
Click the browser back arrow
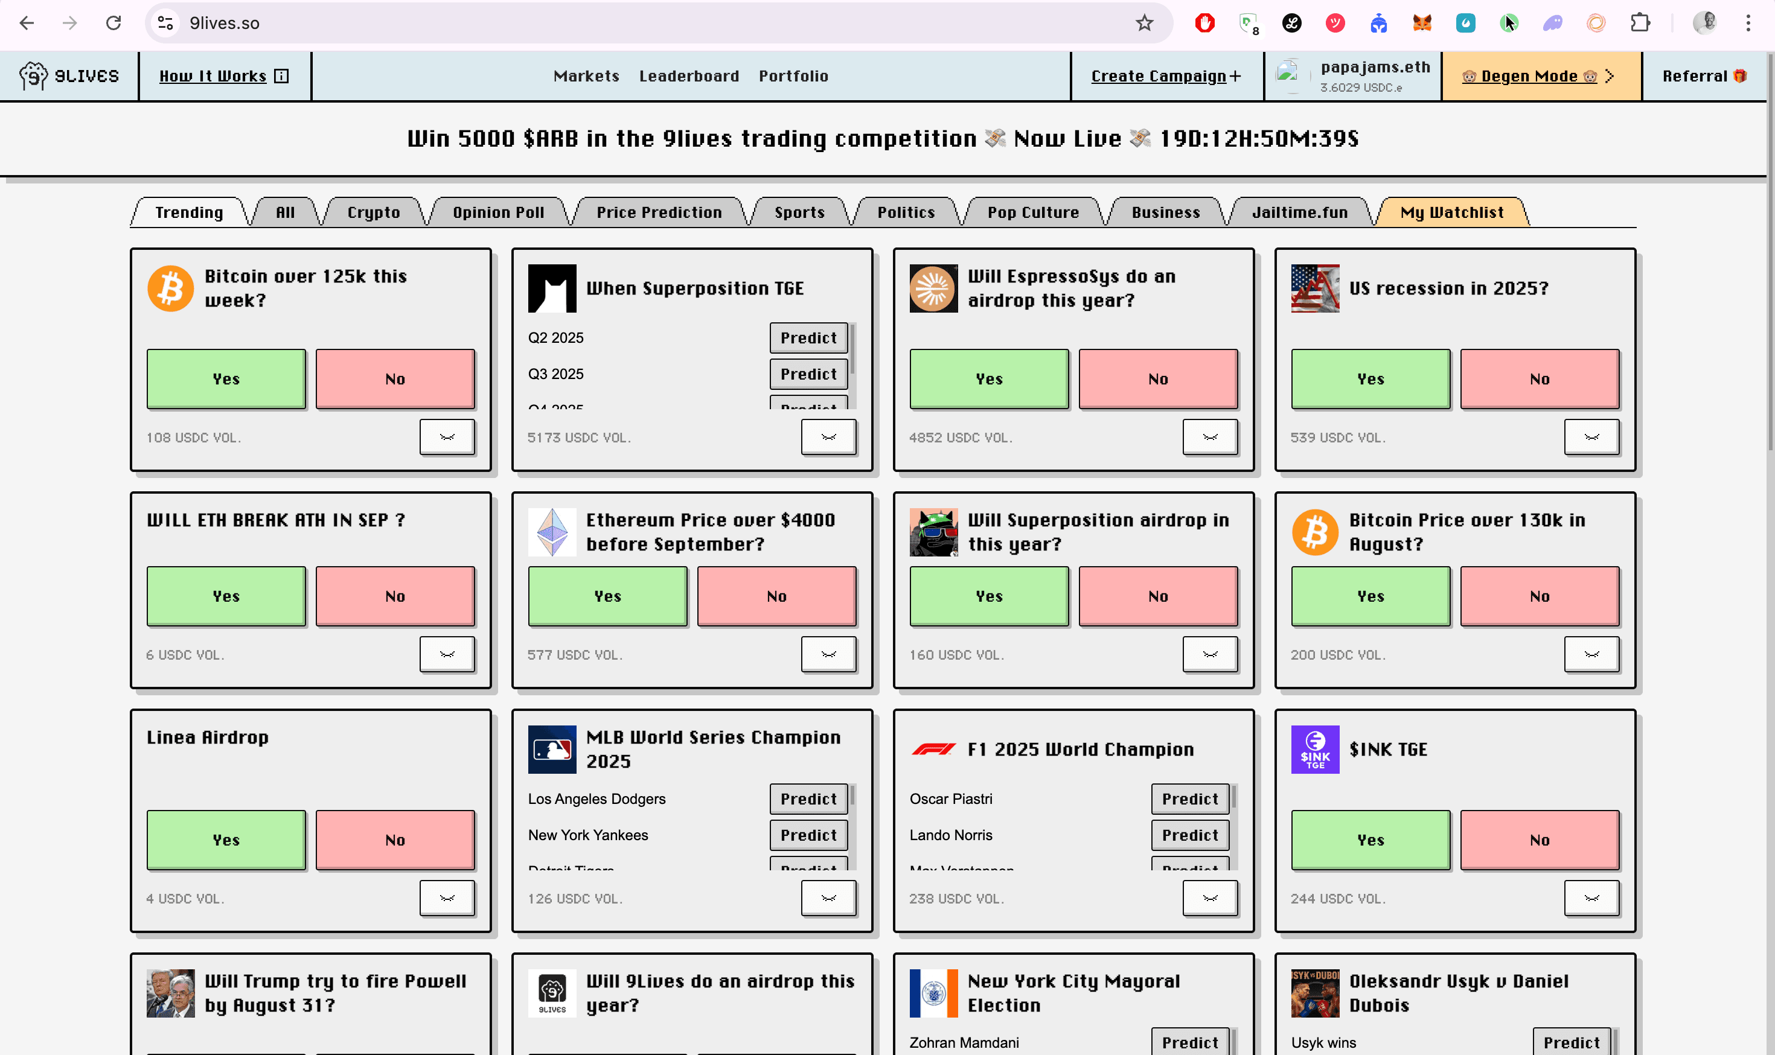pos(27,23)
